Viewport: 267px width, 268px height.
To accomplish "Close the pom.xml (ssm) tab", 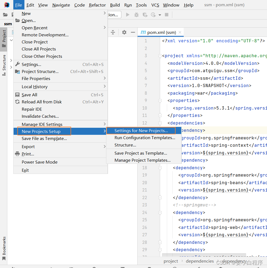I will [180, 32].
